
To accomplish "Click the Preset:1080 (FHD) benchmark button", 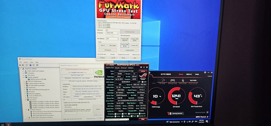I will pos(125,45).
